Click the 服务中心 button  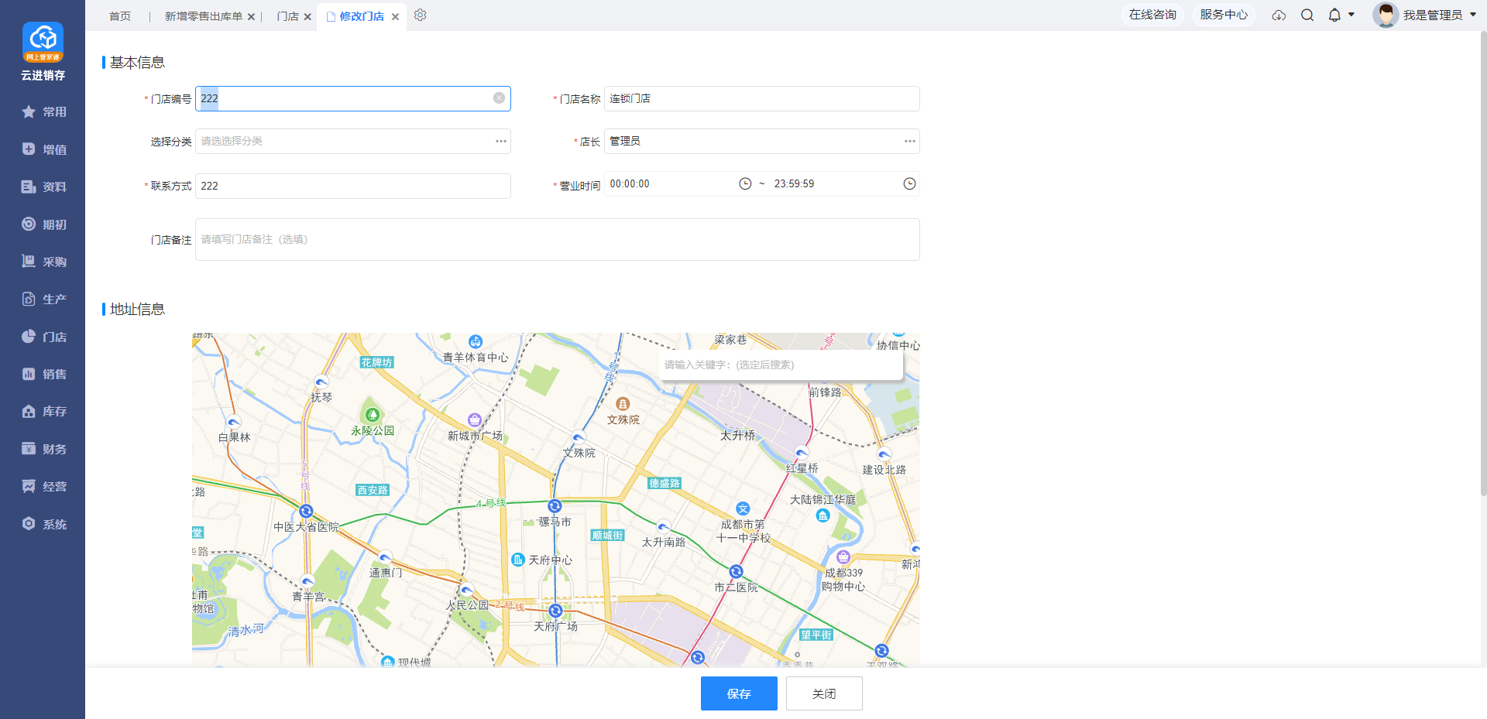click(x=1224, y=15)
